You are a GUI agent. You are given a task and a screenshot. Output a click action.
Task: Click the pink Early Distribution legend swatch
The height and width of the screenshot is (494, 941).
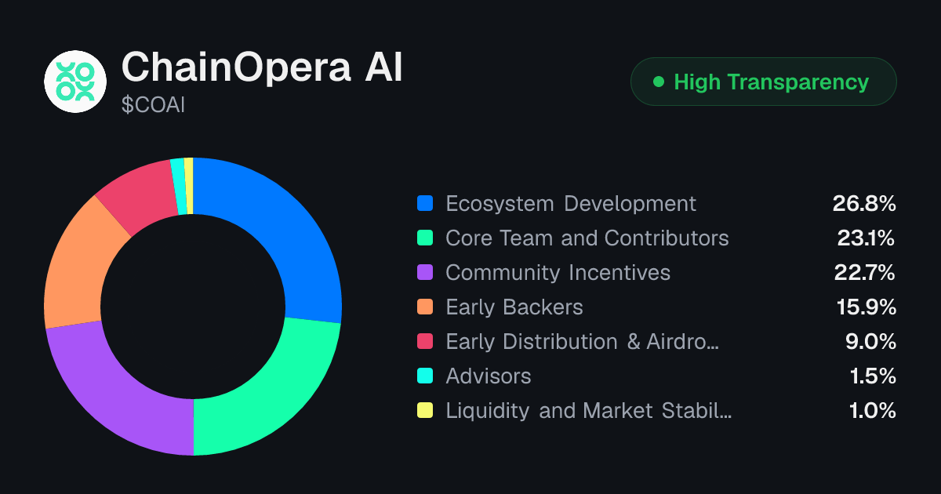425,342
